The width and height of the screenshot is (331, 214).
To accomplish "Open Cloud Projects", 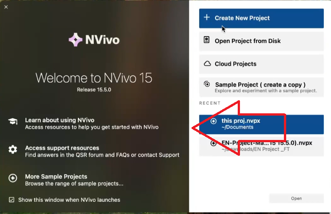I will pos(261,64).
